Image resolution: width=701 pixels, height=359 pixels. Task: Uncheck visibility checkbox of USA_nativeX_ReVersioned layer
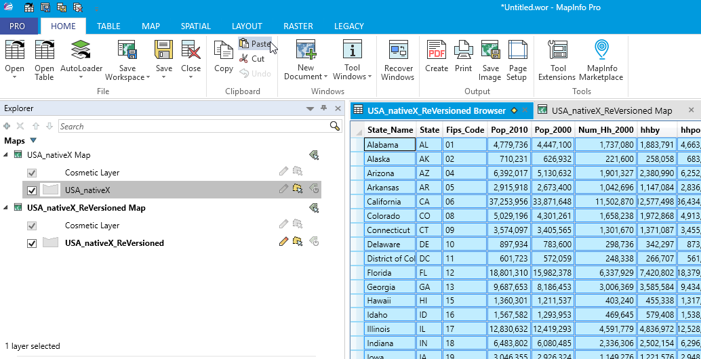[32, 243]
